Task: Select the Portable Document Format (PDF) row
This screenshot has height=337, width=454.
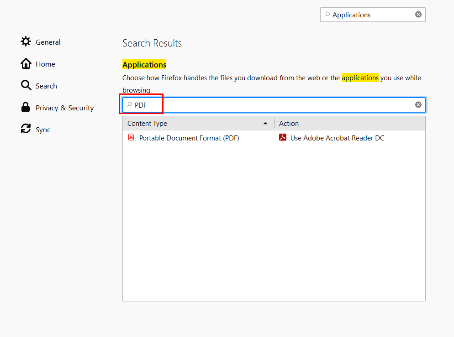Action: [274, 138]
